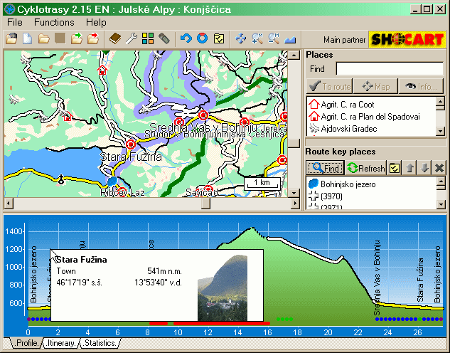Open settings with the wrench icon

click(132, 38)
